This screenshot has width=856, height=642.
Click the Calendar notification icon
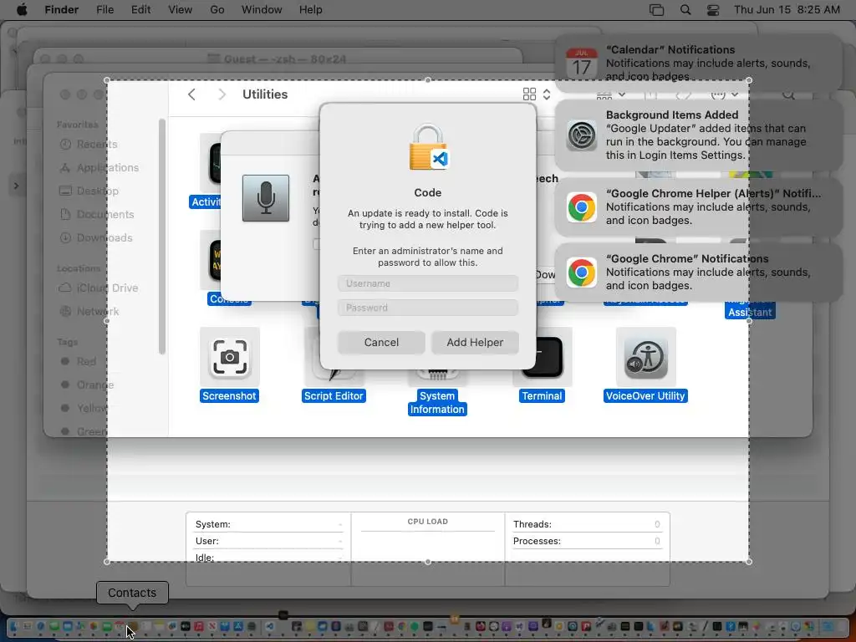point(582,63)
